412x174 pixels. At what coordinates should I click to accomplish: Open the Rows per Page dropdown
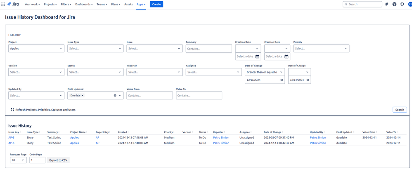pyautogui.click(x=18, y=160)
